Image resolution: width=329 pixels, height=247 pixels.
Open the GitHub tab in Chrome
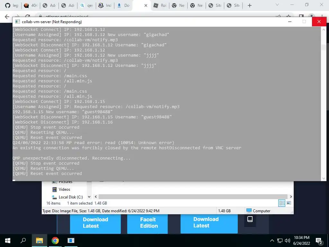(x=12, y=5)
